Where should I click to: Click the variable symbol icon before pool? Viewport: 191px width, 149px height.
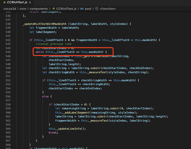(82, 9)
